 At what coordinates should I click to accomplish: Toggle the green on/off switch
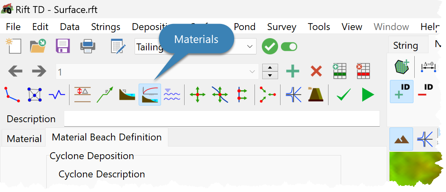coord(289,47)
